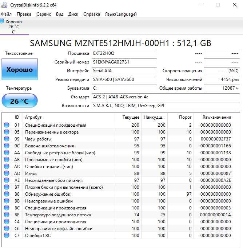Image resolution: width=243 pixels, height=249 pixels.
Task: Click the Режим передачи field SATA/600
Action: coord(124,79)
